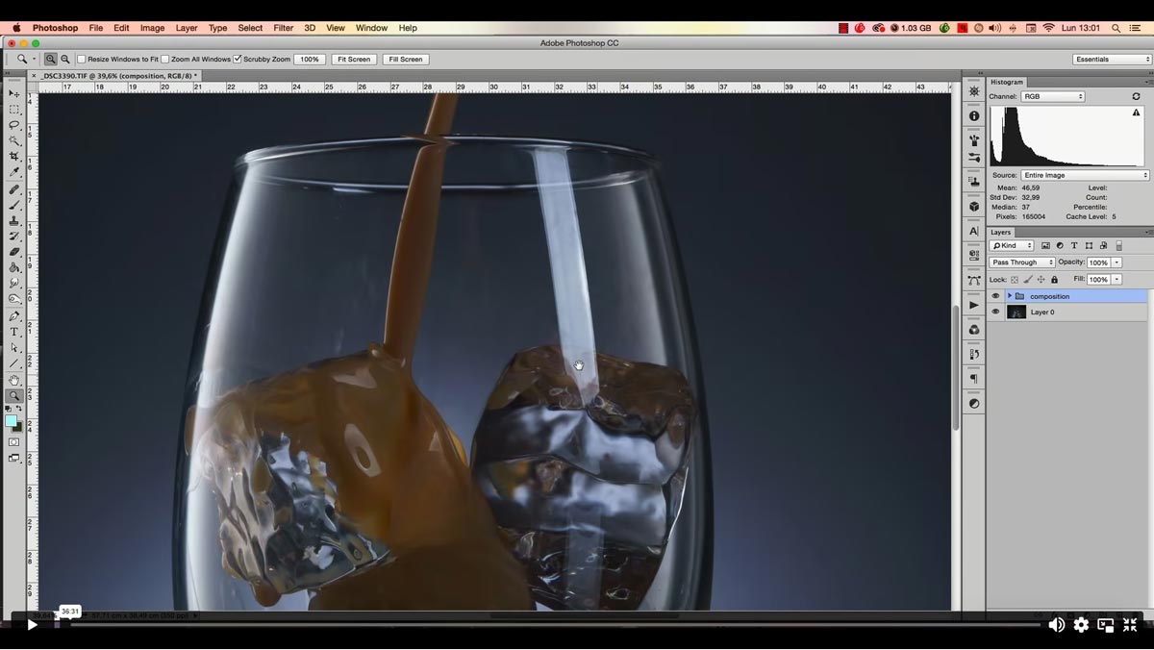This screenshot has width=1154, height=650.
Task: Open the 3D panel cube icon
Action: point(974,206)
